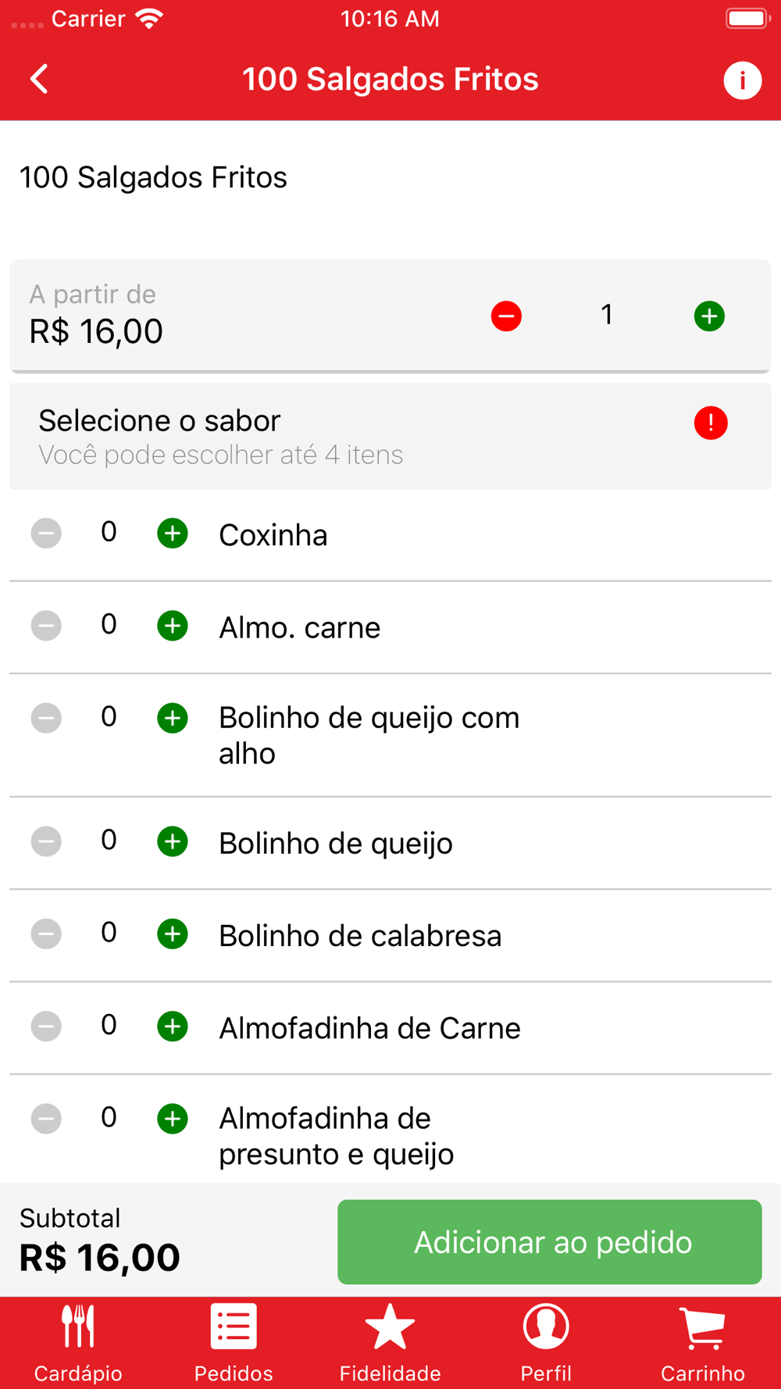
Task: Decrease the main item quantity
Action: pos(506,316)
